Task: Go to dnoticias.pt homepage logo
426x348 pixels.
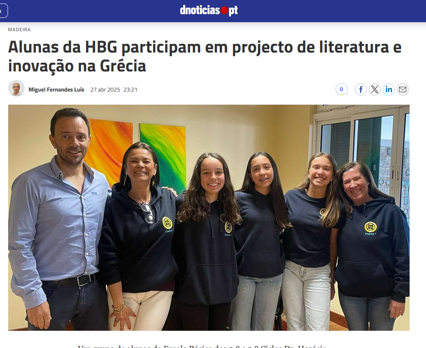Action: tap(208, 11)
